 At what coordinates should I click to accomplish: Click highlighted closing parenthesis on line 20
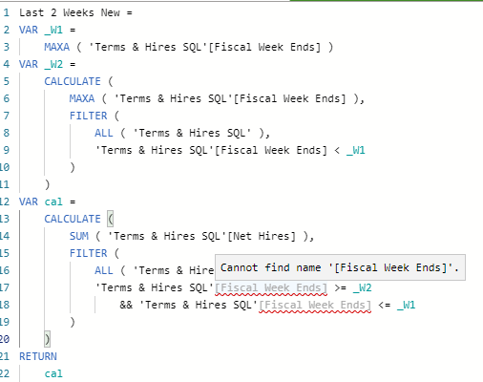47,339
